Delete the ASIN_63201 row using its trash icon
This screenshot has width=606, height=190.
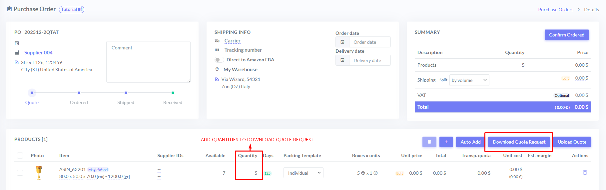pyautogui.click(x=585, y=173)
